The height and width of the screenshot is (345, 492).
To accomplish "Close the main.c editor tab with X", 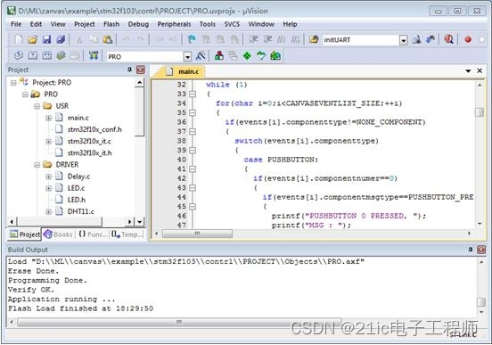I will [x=480, y=71].
